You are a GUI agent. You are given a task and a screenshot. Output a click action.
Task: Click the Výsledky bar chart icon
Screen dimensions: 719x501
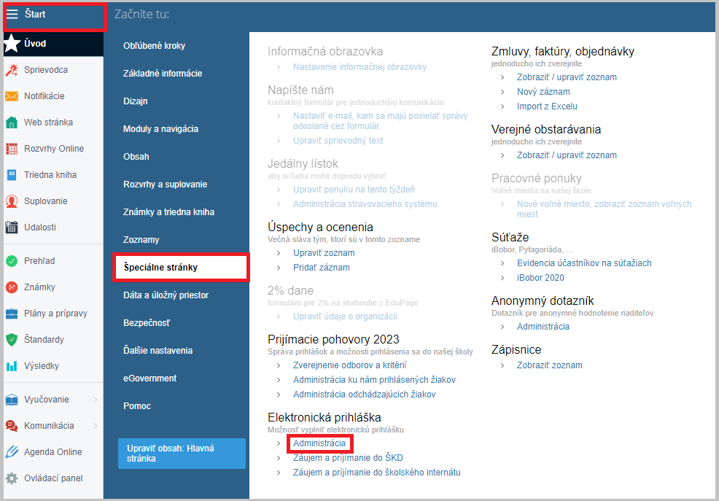point(12,366)
